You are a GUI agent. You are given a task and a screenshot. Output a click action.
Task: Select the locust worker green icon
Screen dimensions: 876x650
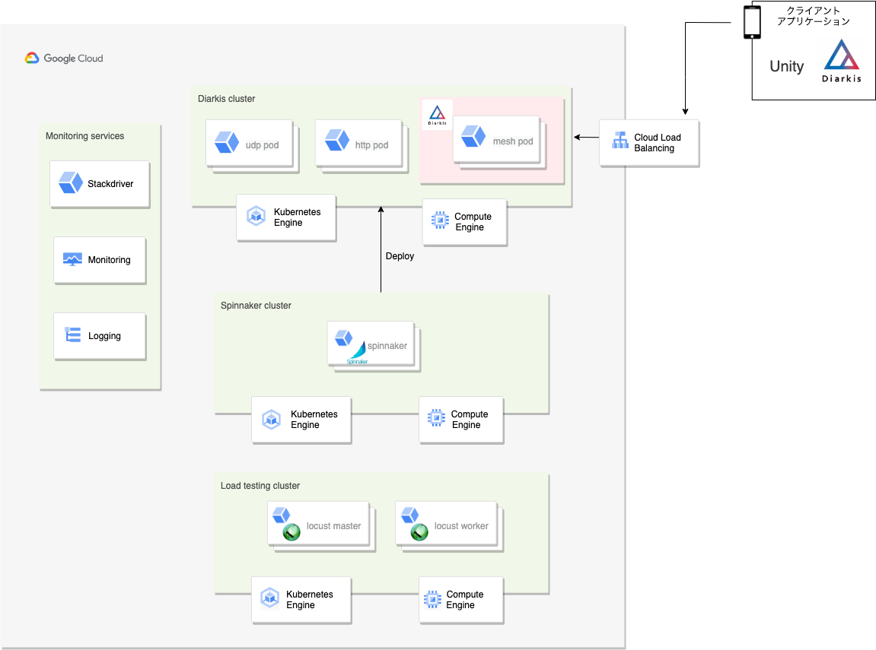419,532
